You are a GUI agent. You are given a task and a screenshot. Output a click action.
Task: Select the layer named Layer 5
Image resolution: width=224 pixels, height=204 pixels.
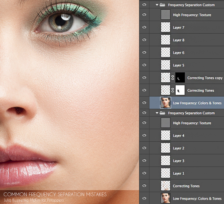coord(178,65)
